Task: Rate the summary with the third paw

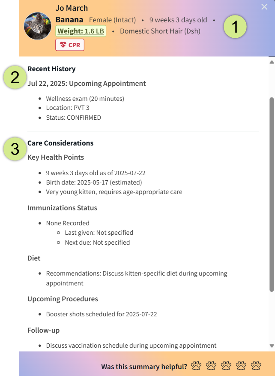Action: 226,366
